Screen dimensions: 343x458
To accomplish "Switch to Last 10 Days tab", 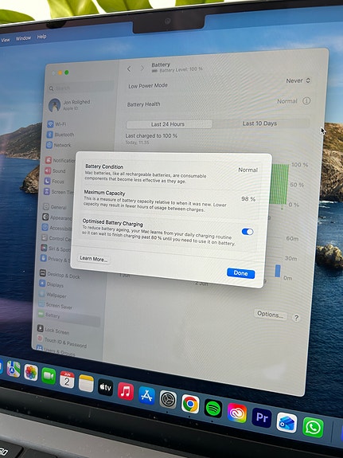I will [x=259, y=123].
